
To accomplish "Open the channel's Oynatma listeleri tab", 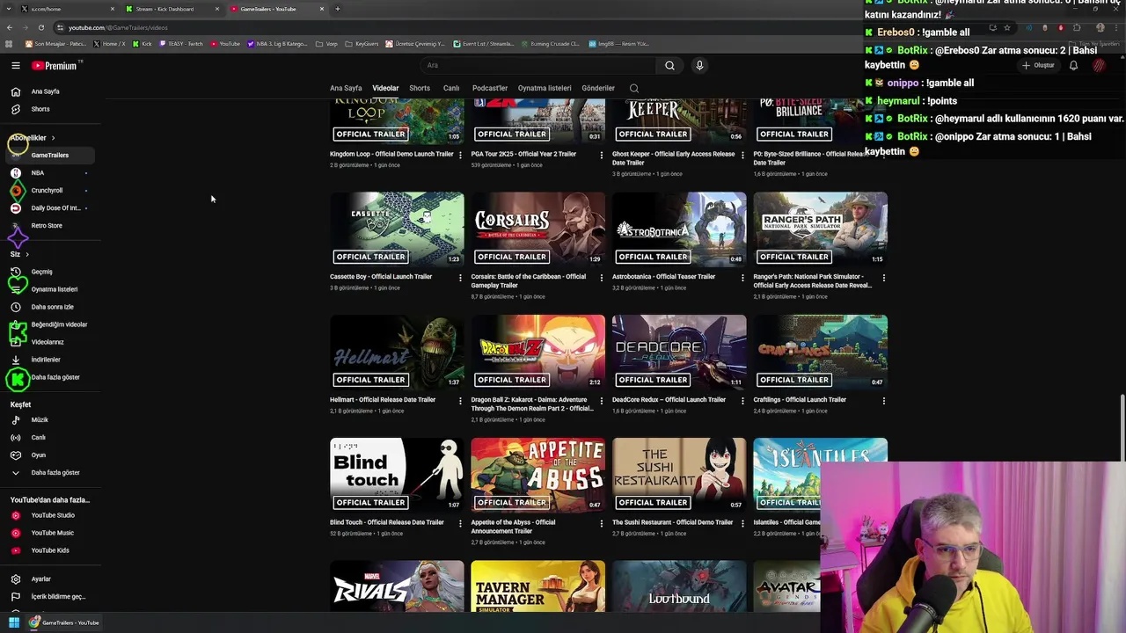I will [x=545, y=88].
